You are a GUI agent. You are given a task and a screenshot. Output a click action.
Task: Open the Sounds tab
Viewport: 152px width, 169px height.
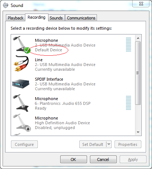[56, 18]
